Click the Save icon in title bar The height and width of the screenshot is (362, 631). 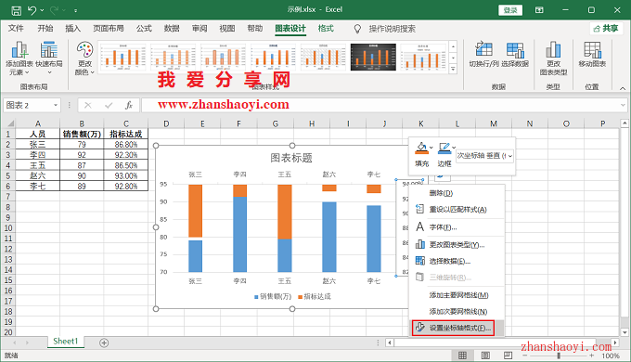click(x=16, y=10)
